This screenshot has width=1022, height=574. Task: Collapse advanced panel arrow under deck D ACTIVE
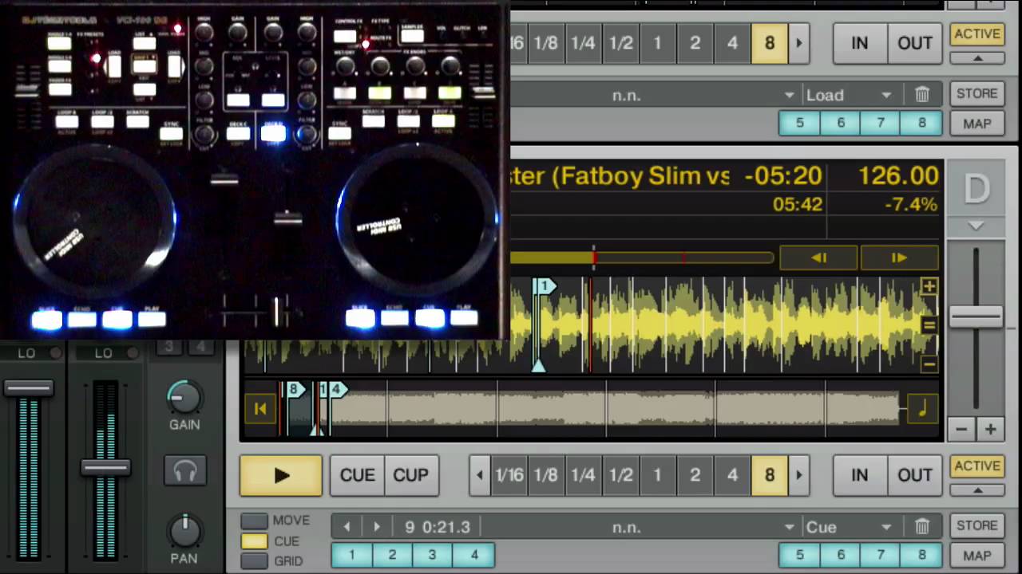coord(977,489)
